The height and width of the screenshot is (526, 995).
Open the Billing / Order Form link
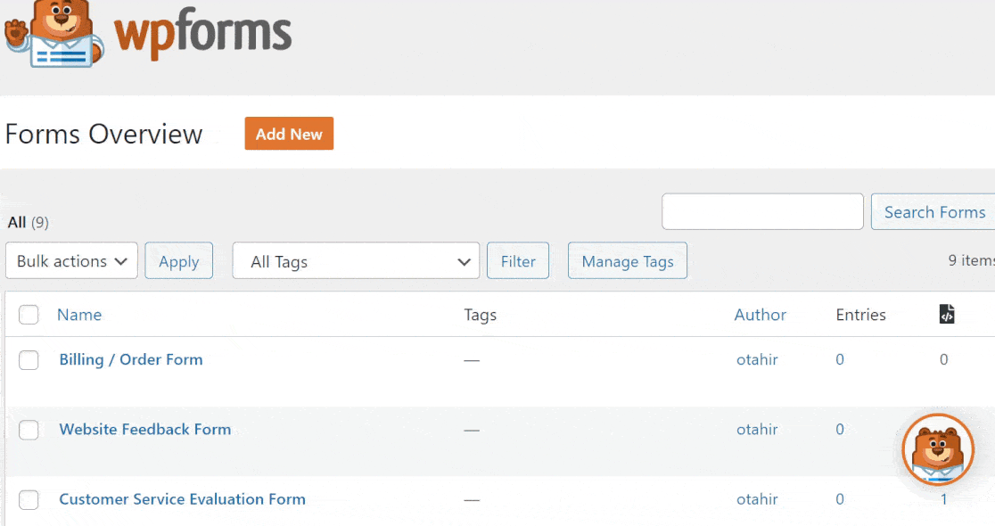tap(131, 360)
